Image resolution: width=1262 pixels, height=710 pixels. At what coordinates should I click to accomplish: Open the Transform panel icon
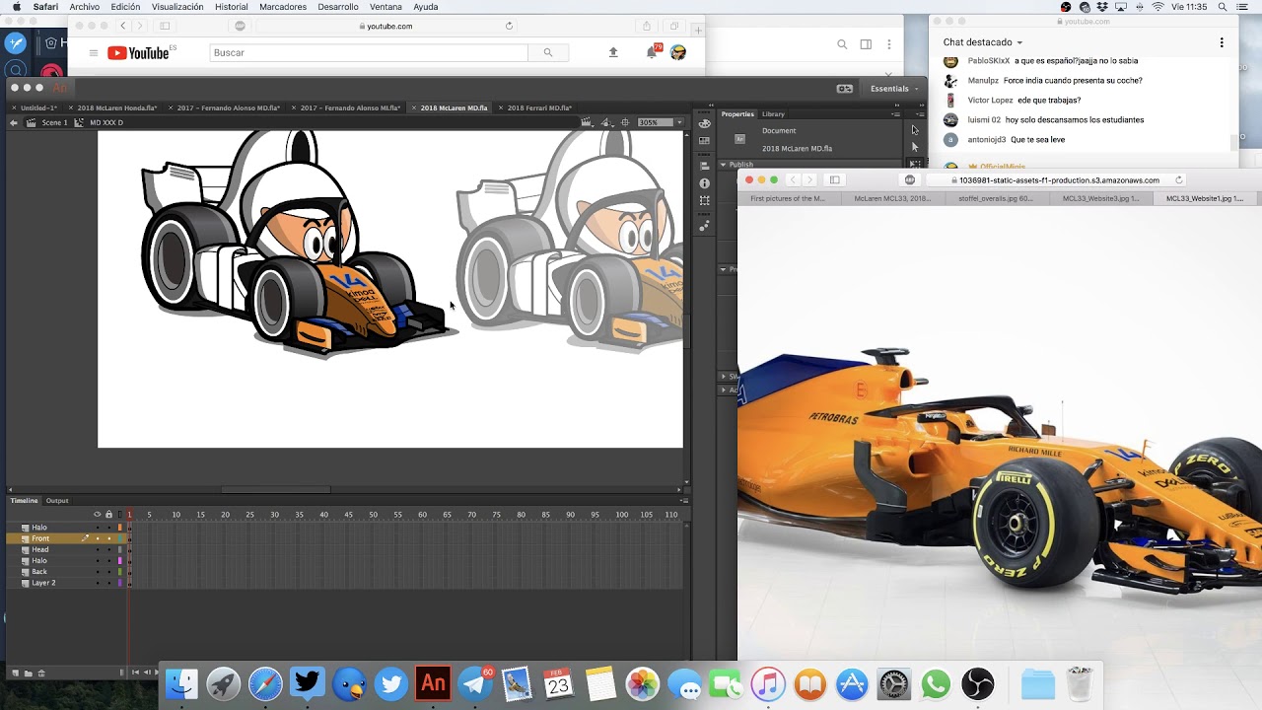point(704,200)
